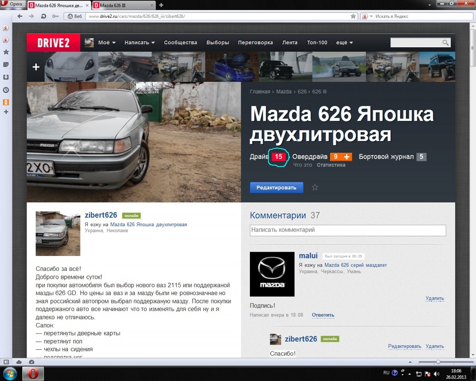Open the Что это link
This screenshot has height=381, width=476.
click(302, 165)
